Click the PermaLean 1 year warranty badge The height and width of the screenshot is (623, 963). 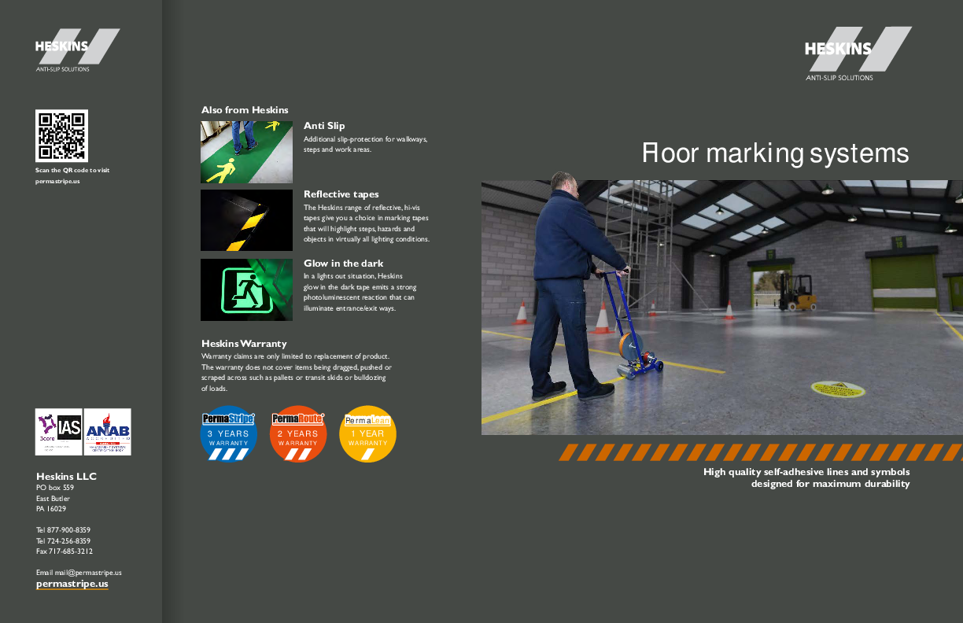(x=367, y=433)
